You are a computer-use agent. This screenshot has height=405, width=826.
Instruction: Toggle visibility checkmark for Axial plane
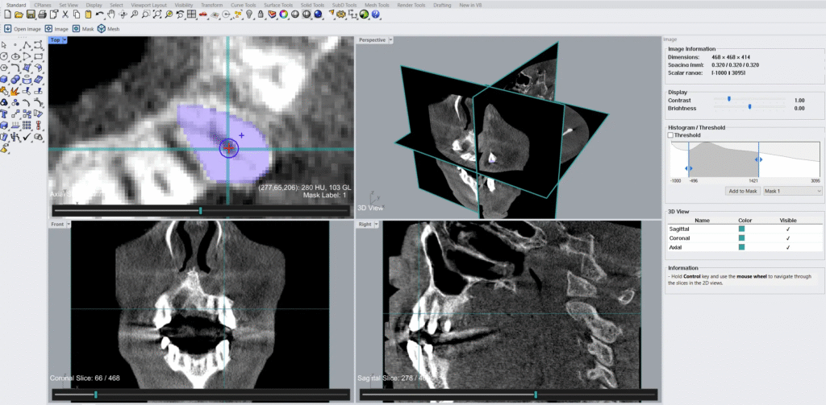point(787,247)
